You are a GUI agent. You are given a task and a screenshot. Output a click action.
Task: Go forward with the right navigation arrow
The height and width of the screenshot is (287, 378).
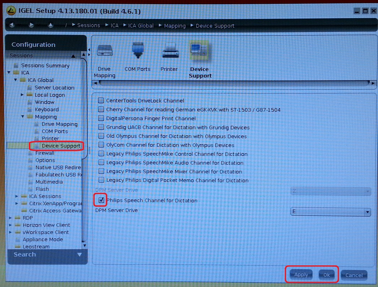coord(31,25)
